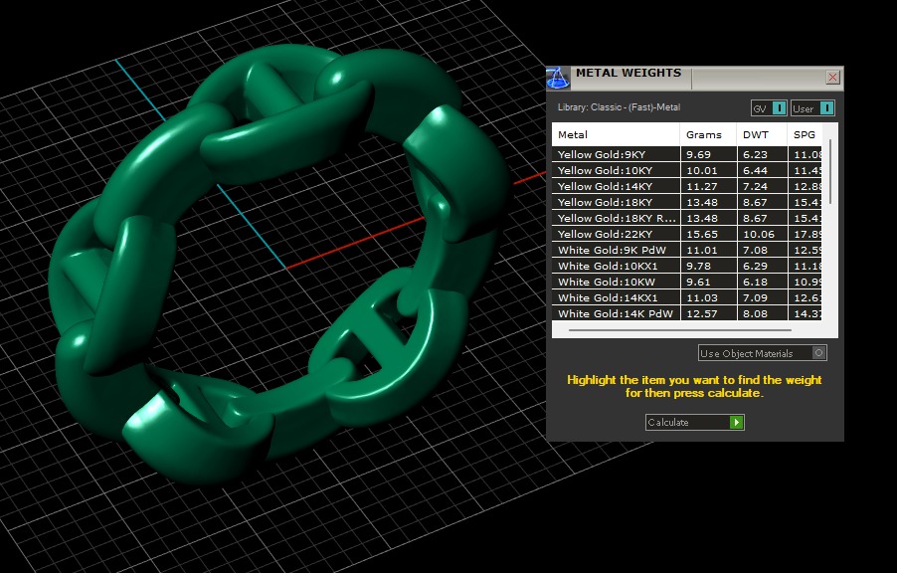Click the 7.24 DWT cell
The height and width of the screenshot is (573, 897).
pyautogui.click(x=762, y=186)
